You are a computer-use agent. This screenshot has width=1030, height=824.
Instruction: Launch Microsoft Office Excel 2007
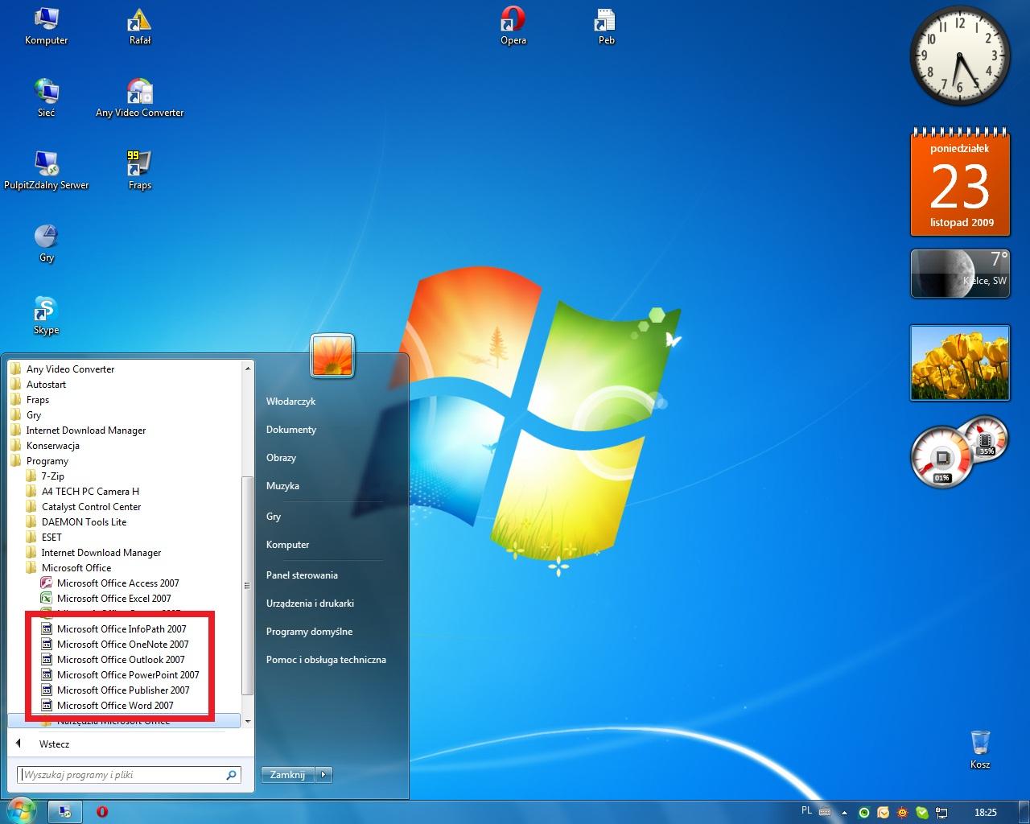(x=114, y=599)
